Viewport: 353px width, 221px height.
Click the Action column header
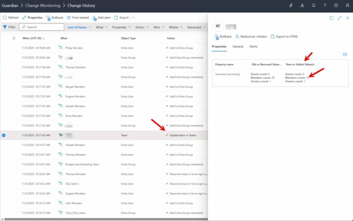pyautogui.click(x=171, y=38)
